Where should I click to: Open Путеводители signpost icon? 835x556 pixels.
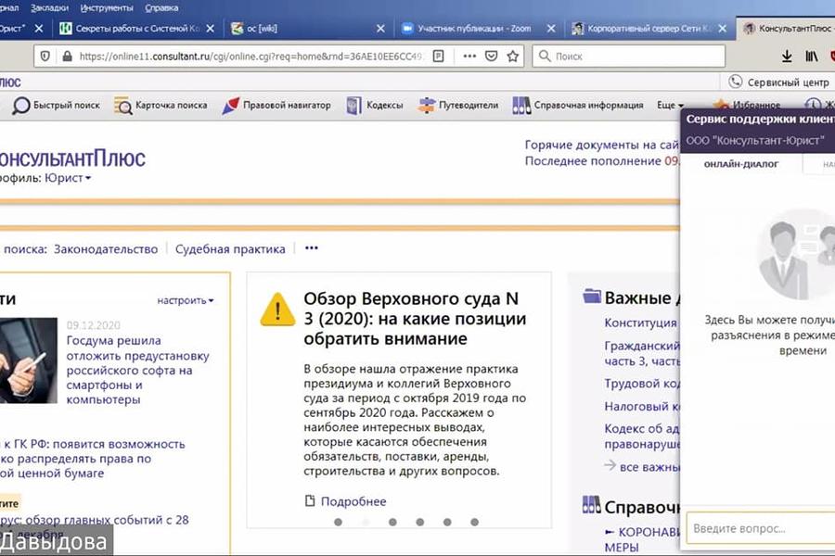tap(427, 106)
